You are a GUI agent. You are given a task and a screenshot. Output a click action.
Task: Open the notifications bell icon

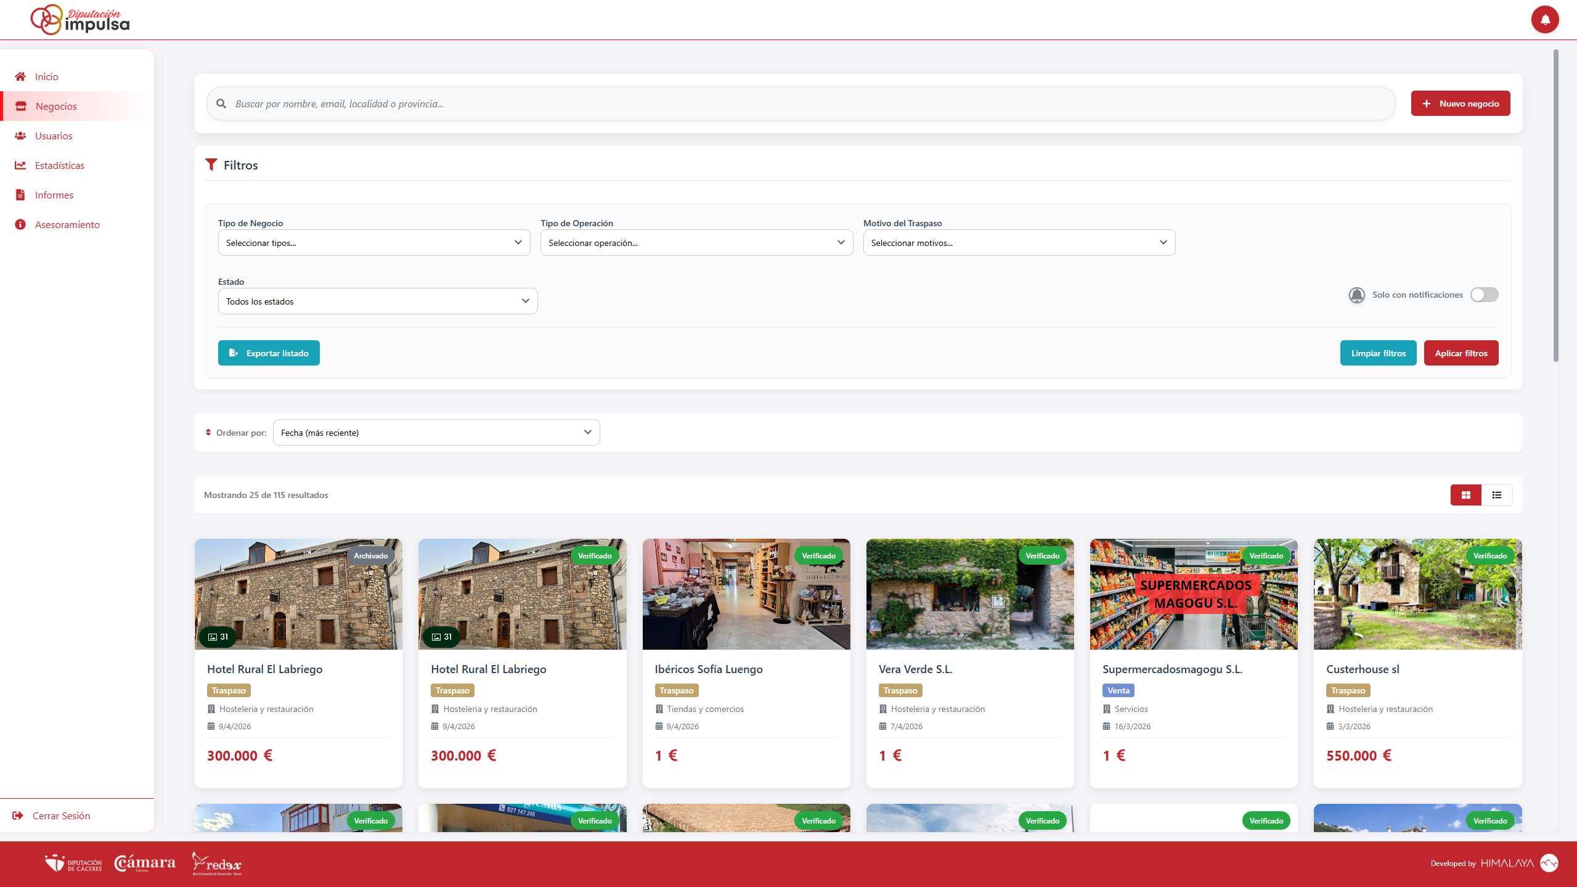coord(1544,20)
